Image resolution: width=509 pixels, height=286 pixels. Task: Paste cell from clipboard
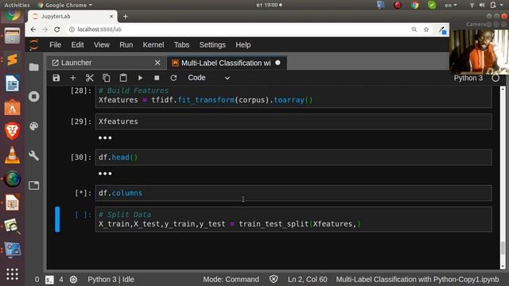coord(123,78)
